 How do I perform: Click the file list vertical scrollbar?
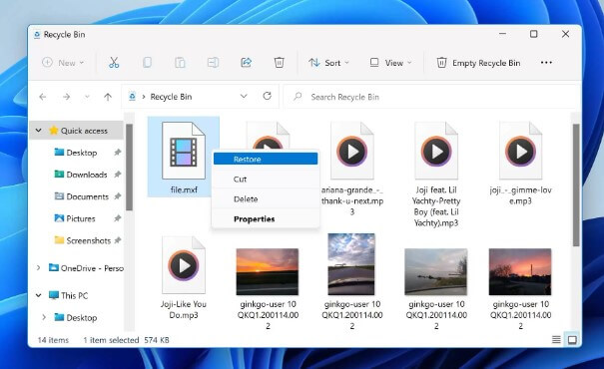tap(576, 184)
